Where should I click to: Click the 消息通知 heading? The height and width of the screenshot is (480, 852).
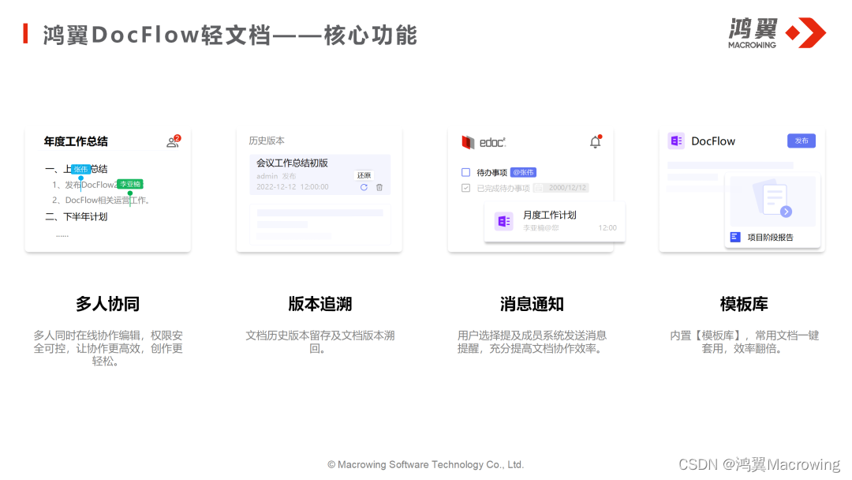tap(532, 303)
